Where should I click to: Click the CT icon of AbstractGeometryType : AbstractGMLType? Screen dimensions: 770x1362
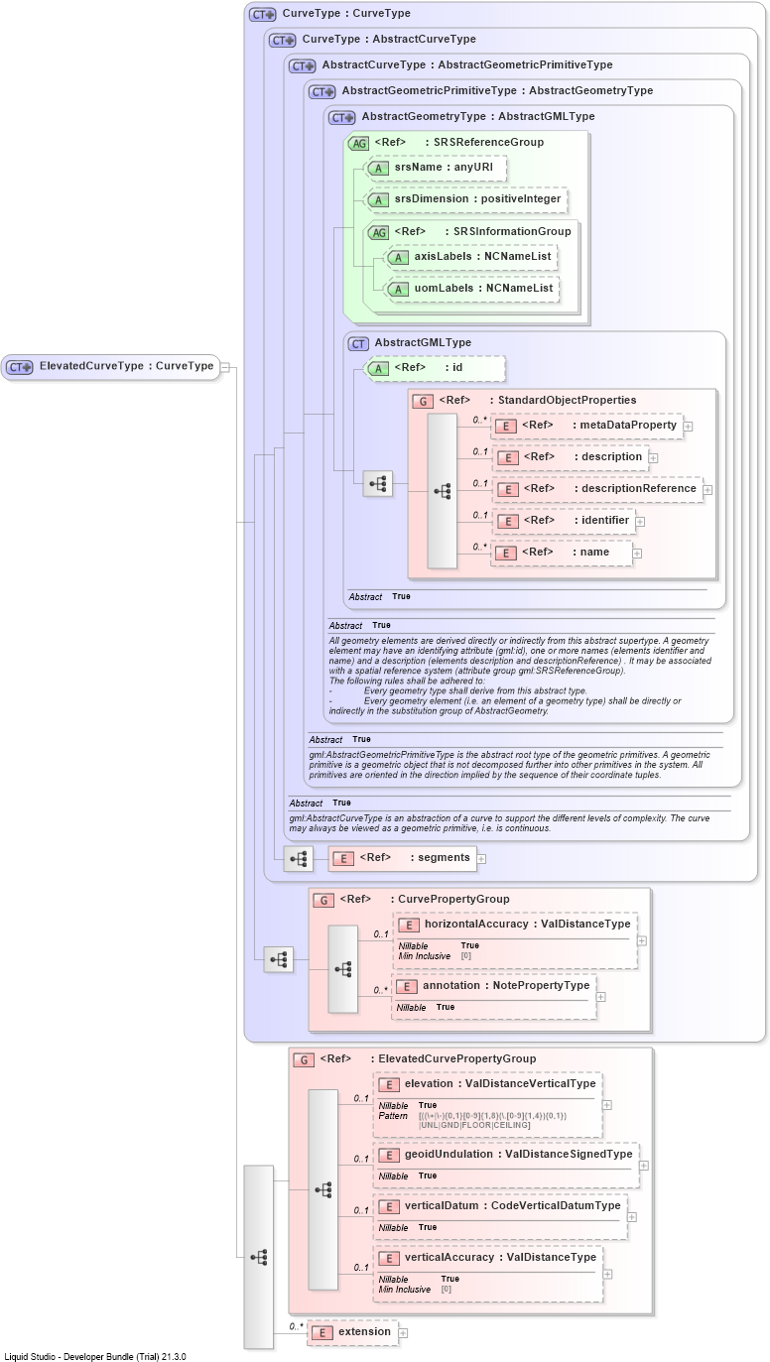[x=342, y=117]
